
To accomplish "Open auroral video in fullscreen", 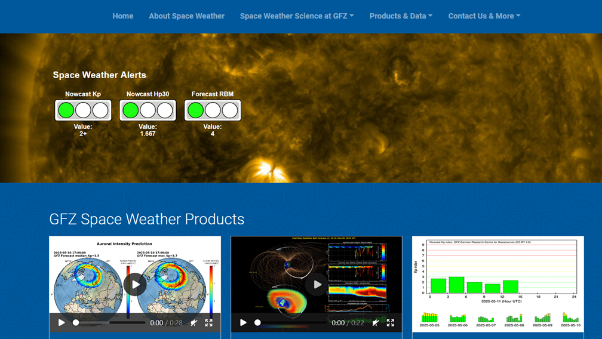I will pos(208,322).
